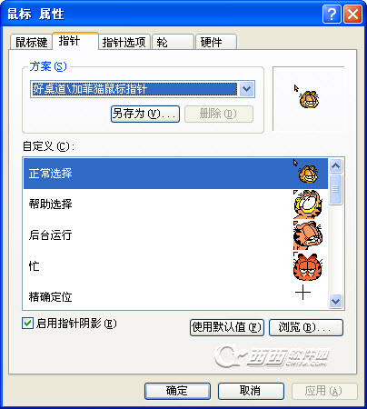Switch to the 轮 tab

coord(173,42)
